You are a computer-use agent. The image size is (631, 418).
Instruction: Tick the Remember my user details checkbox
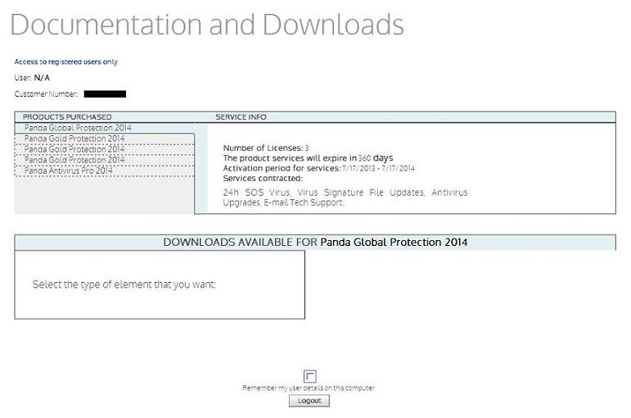pos(309,376)
